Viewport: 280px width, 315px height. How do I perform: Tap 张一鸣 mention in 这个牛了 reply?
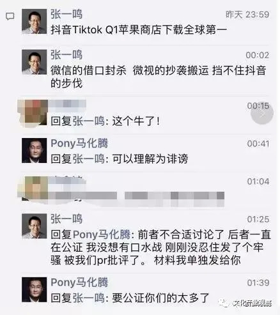pos(89,121)
